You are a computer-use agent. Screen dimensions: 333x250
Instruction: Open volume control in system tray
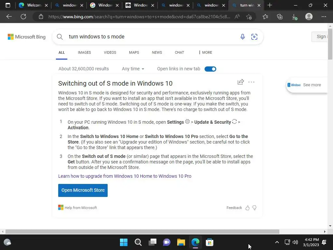295,242
